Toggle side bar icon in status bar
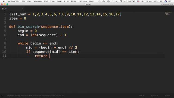 coord(2,96)
